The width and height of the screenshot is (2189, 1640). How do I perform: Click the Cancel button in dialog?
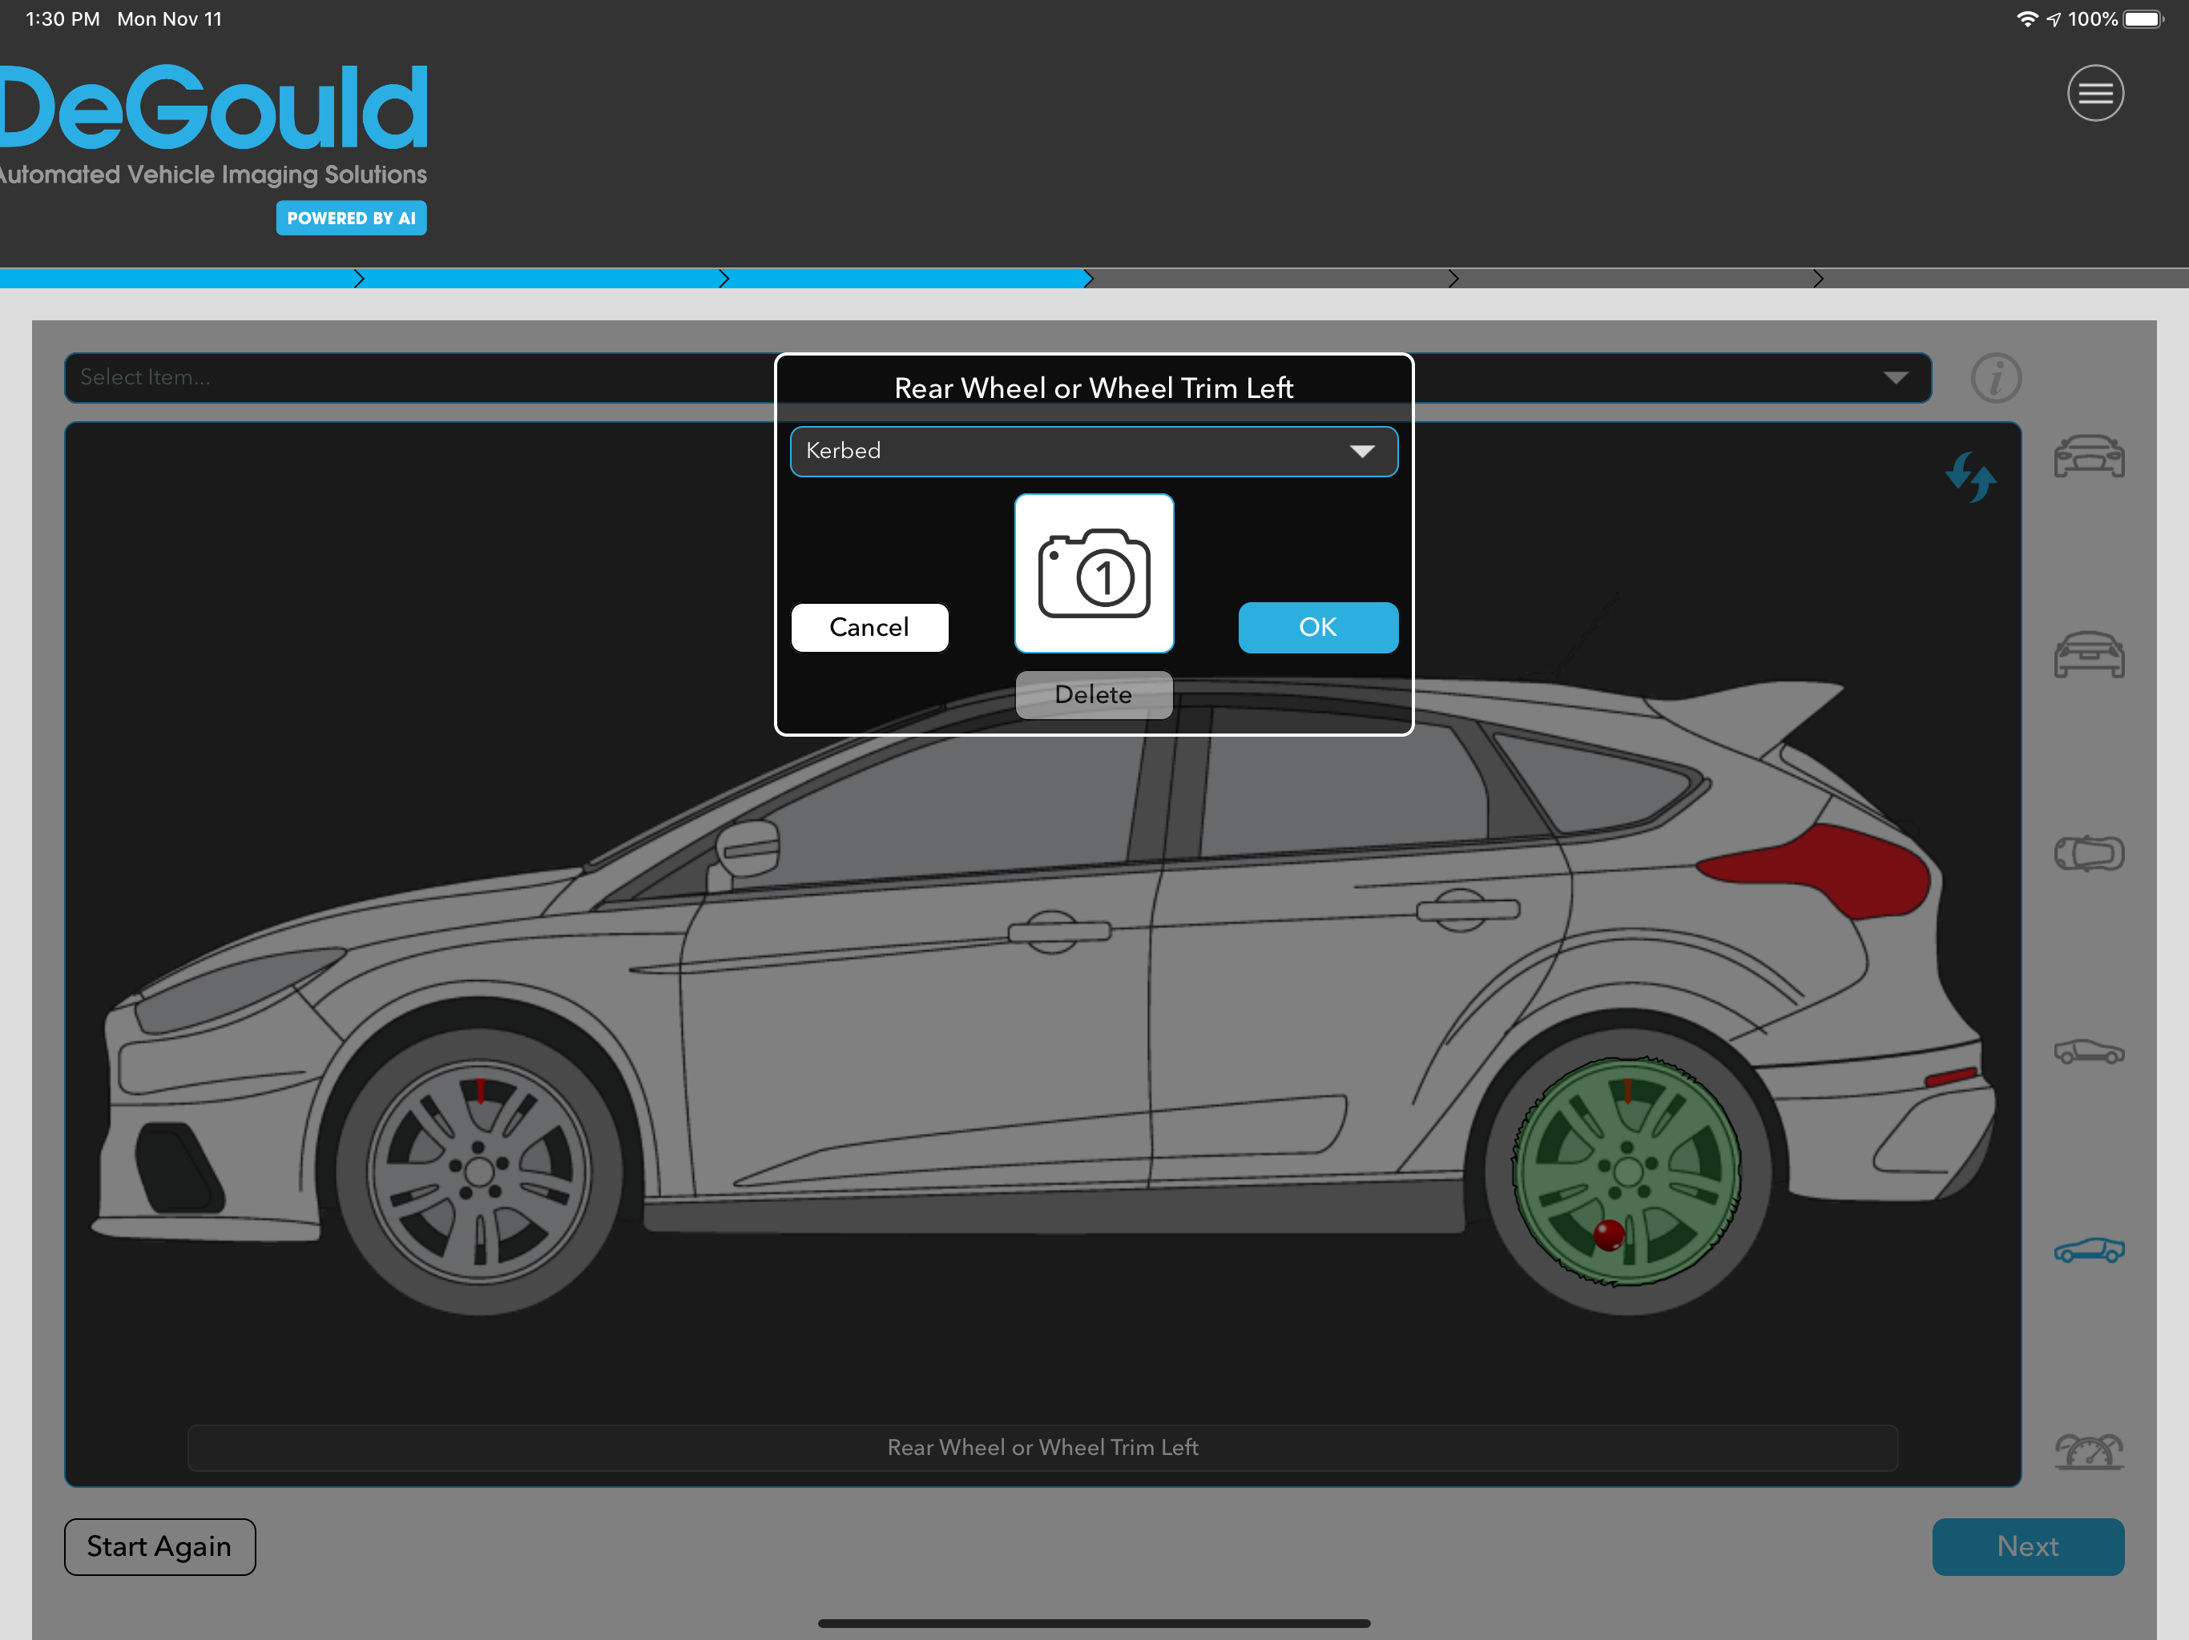point(869,627)
